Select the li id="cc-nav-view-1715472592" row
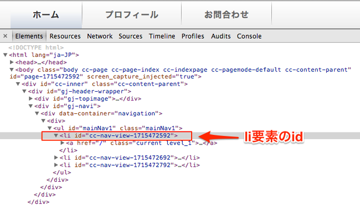 pyautogui.click(x=119, y=135)
